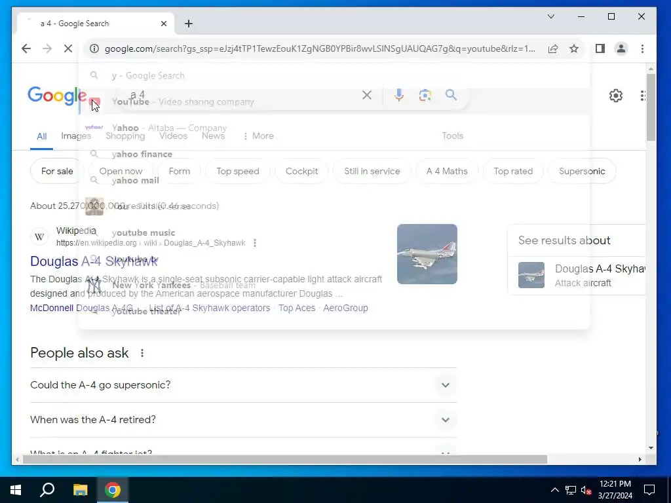Open the More search categories menu
This screenshot has height=503, width=671.
[258, 136]
